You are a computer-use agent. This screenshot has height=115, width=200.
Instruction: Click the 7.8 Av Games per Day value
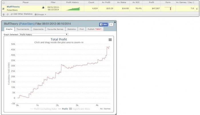coord(192,8)
